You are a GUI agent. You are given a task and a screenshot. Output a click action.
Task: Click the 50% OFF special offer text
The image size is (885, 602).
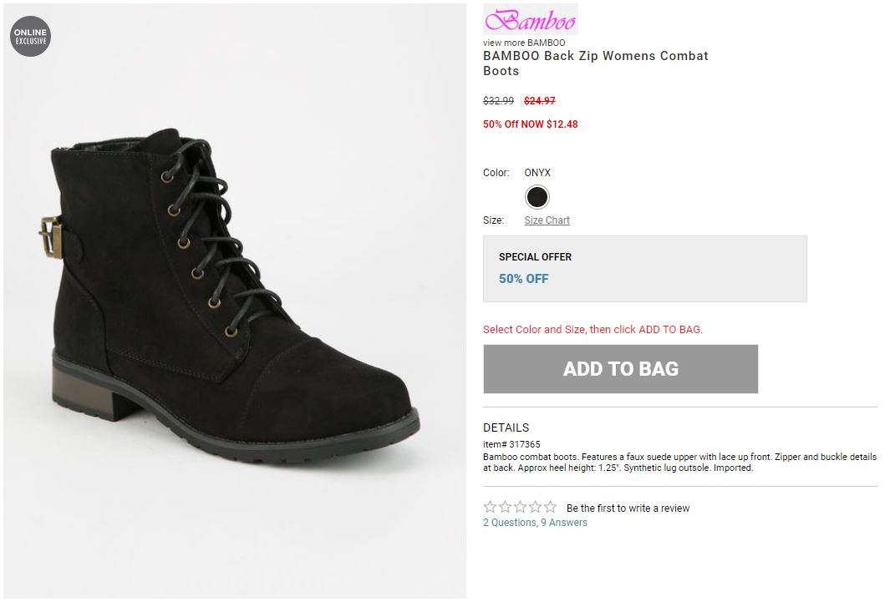(x=524, y=279)
